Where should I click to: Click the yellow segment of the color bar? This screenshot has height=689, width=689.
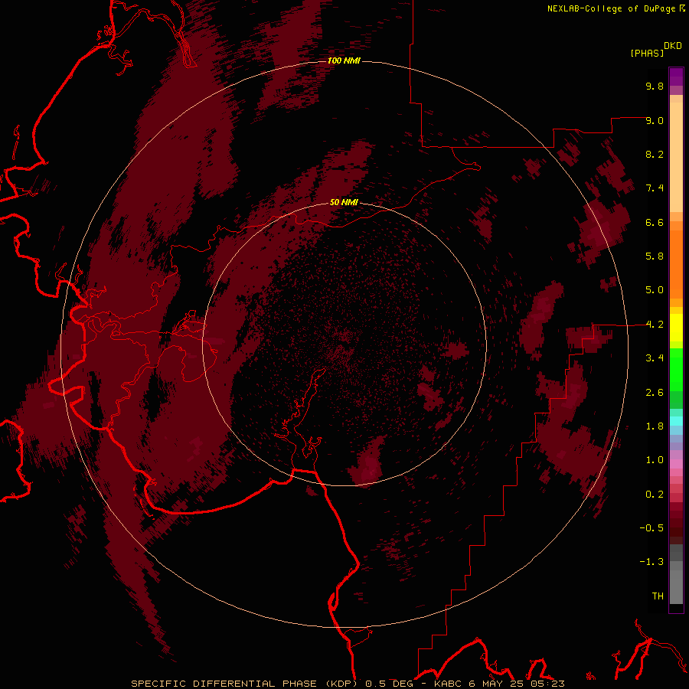tap(676, 328)
